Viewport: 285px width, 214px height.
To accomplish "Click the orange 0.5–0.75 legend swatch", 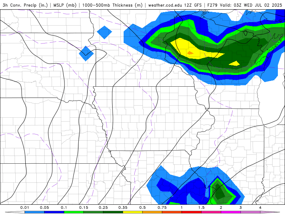I will tap(152, 212).
